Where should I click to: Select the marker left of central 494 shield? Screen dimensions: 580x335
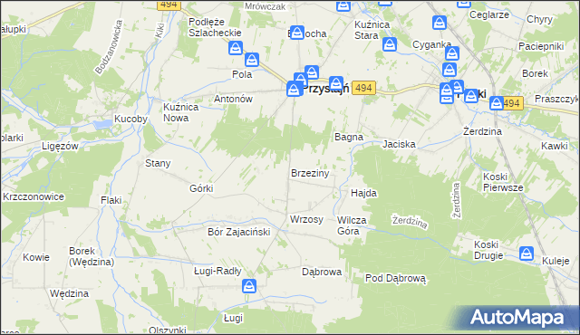click(336, 83)
